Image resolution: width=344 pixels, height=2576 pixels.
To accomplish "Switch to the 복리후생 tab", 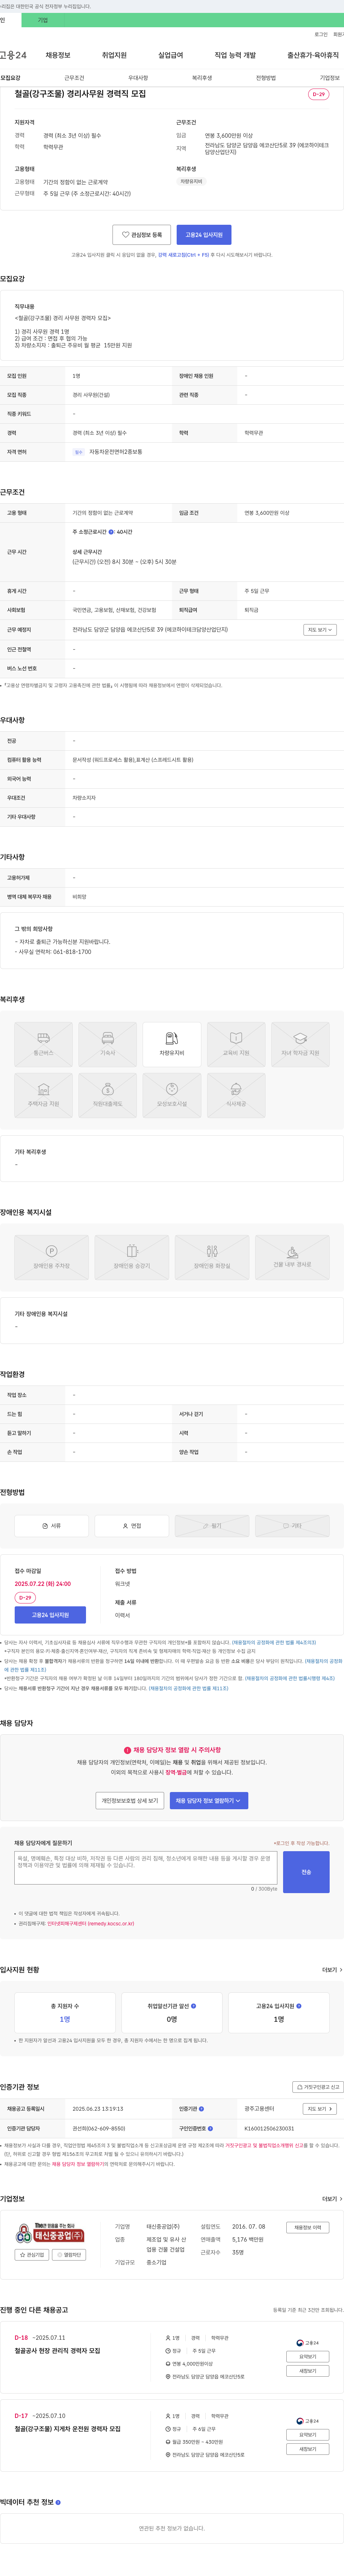I will click(x=202, y=78).
